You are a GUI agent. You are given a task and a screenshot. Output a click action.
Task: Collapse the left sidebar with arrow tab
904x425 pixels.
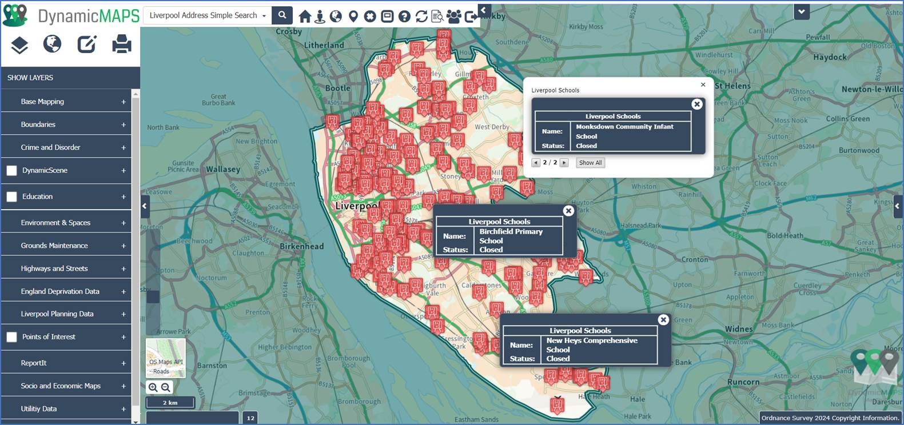tap(145, 206)
